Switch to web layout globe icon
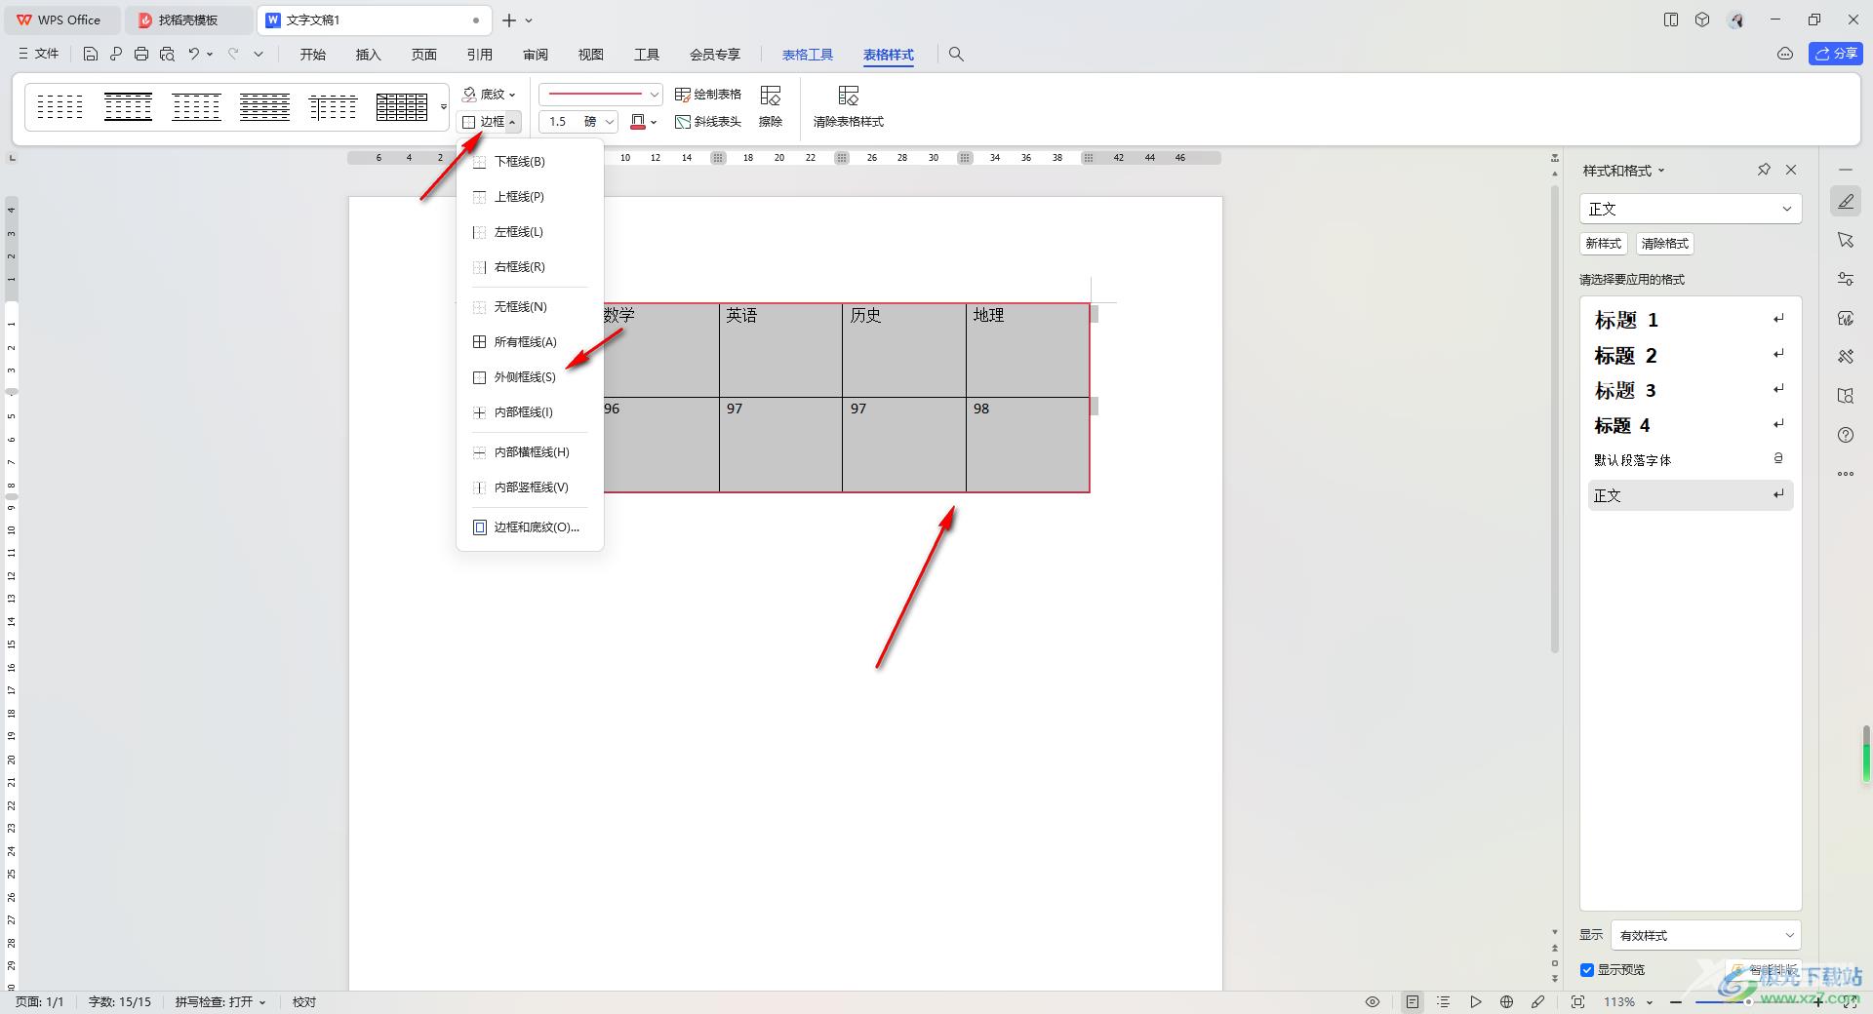The height and width of the screenshot is (1014, 1873). tap(1507, 1002)
